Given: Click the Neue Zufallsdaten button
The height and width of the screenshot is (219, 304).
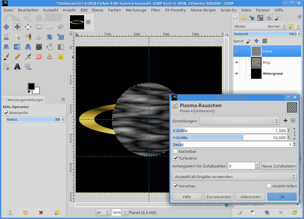Looking at the screenshot, I should coord(279,166).
